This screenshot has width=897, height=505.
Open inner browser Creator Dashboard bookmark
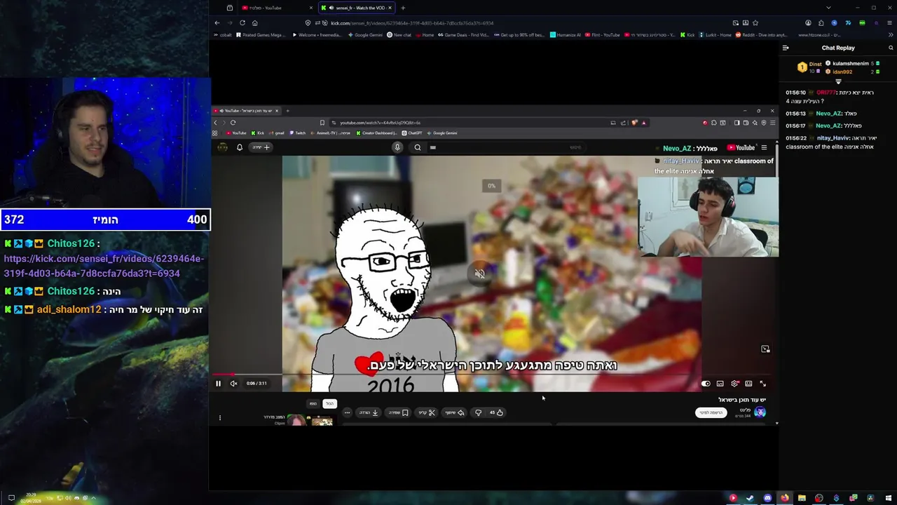pos(376,133)
